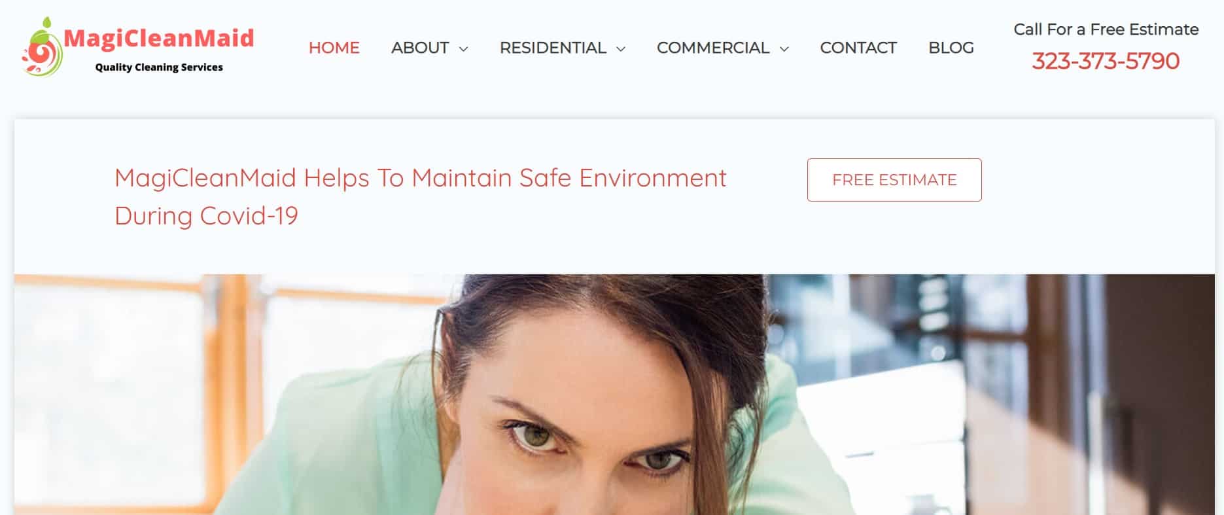The image size is (1224, 515).
Task: Click the MagiCleanMaid swirl logo icon
Action: point(43,47)
